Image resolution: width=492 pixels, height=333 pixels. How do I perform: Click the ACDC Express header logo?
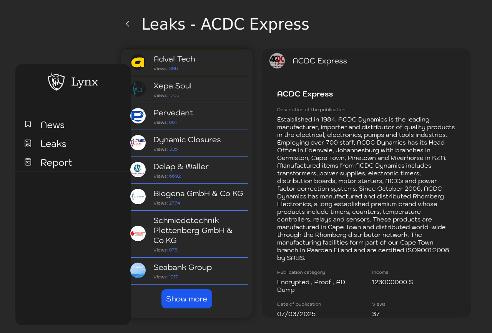pyautogui.click(x=277, y=61)
